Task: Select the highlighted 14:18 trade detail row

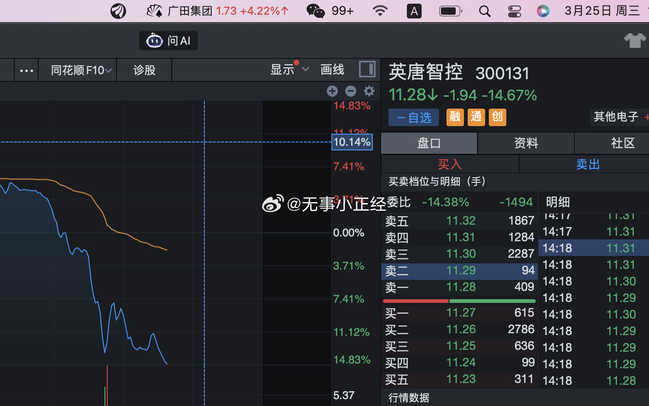Action: pyautogui.click(x=593, y=248)
